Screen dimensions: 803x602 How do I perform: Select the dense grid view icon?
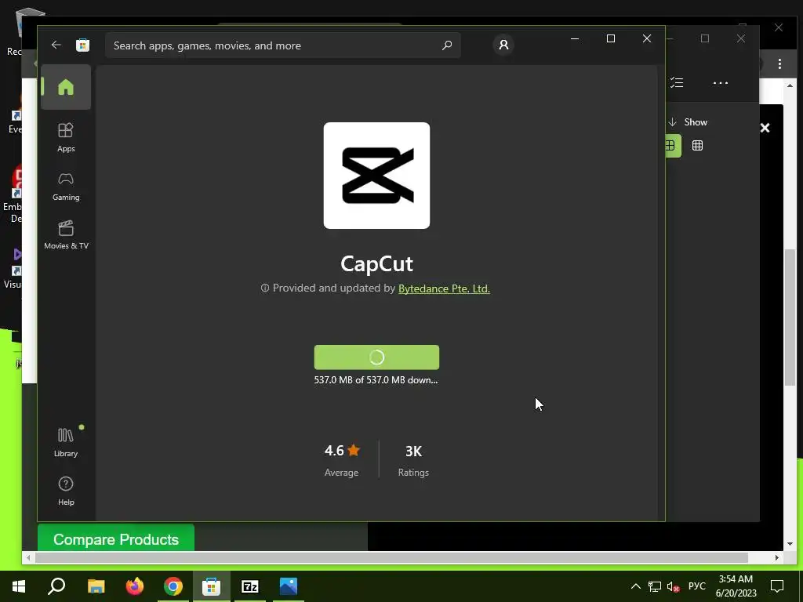697,145
